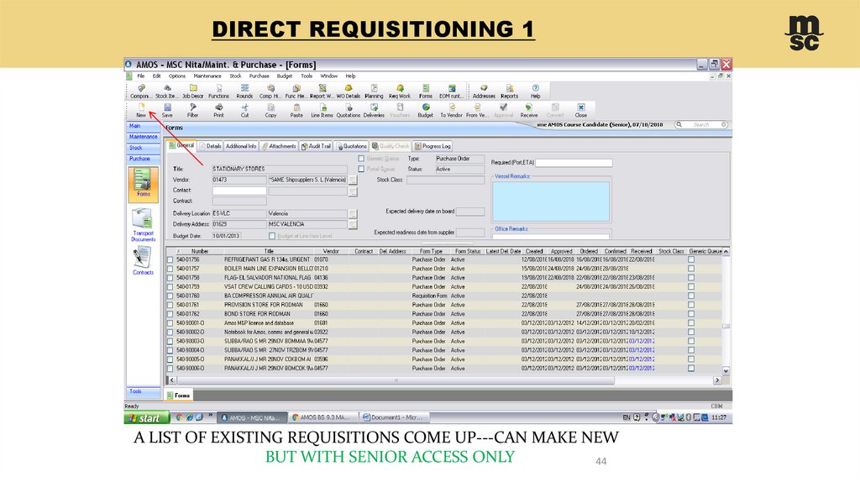Open Planning toolbar icon
Viewport: 860px width, 482px height.
[374, 91]
